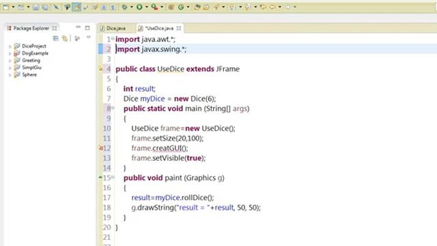Viewport: 437px width, 246px height.
Task: Open the New Java Class dropdown arrow
Action: click(x=188, y=8)
